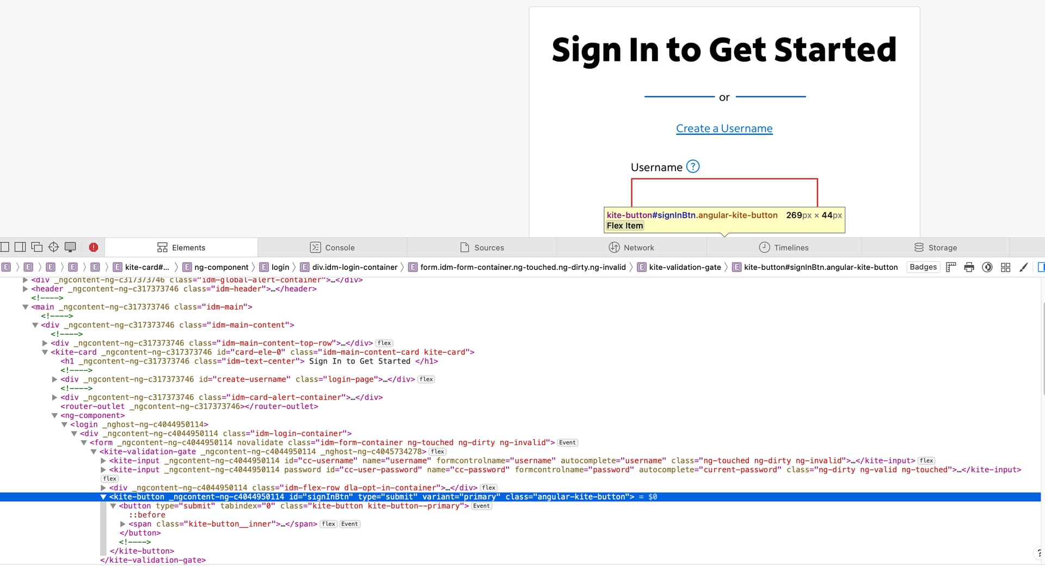Image resolution: width=1045 pixels, height=578 pixels.
Task: Select the kite-validation-gate breadcrumb
Action: click(679, 267)
